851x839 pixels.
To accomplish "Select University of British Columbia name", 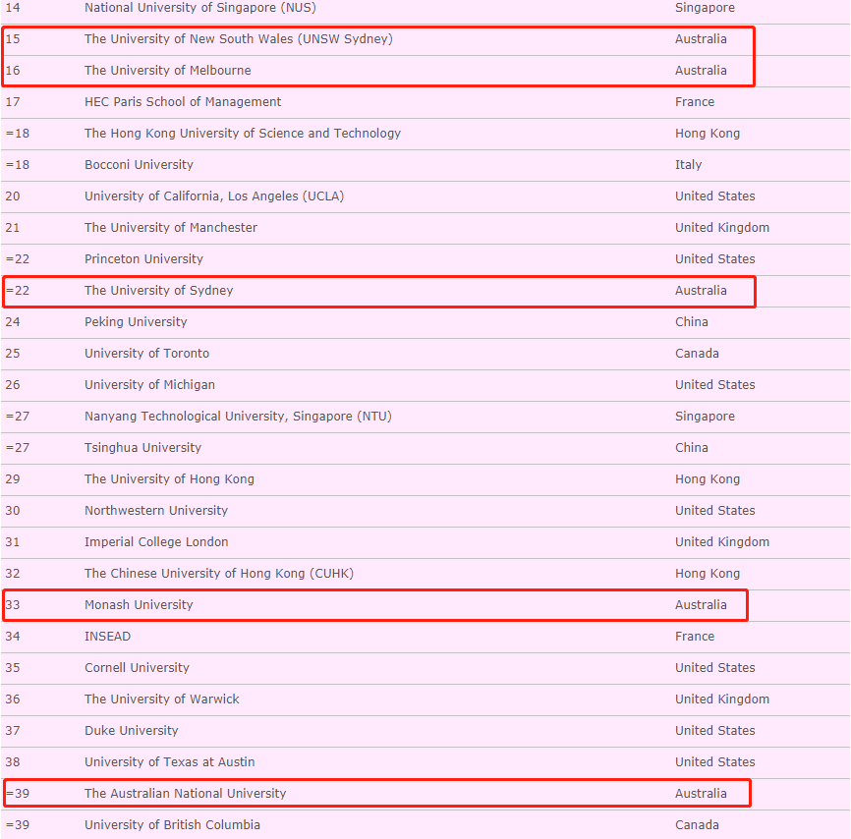I will click(x=173, y=825).
